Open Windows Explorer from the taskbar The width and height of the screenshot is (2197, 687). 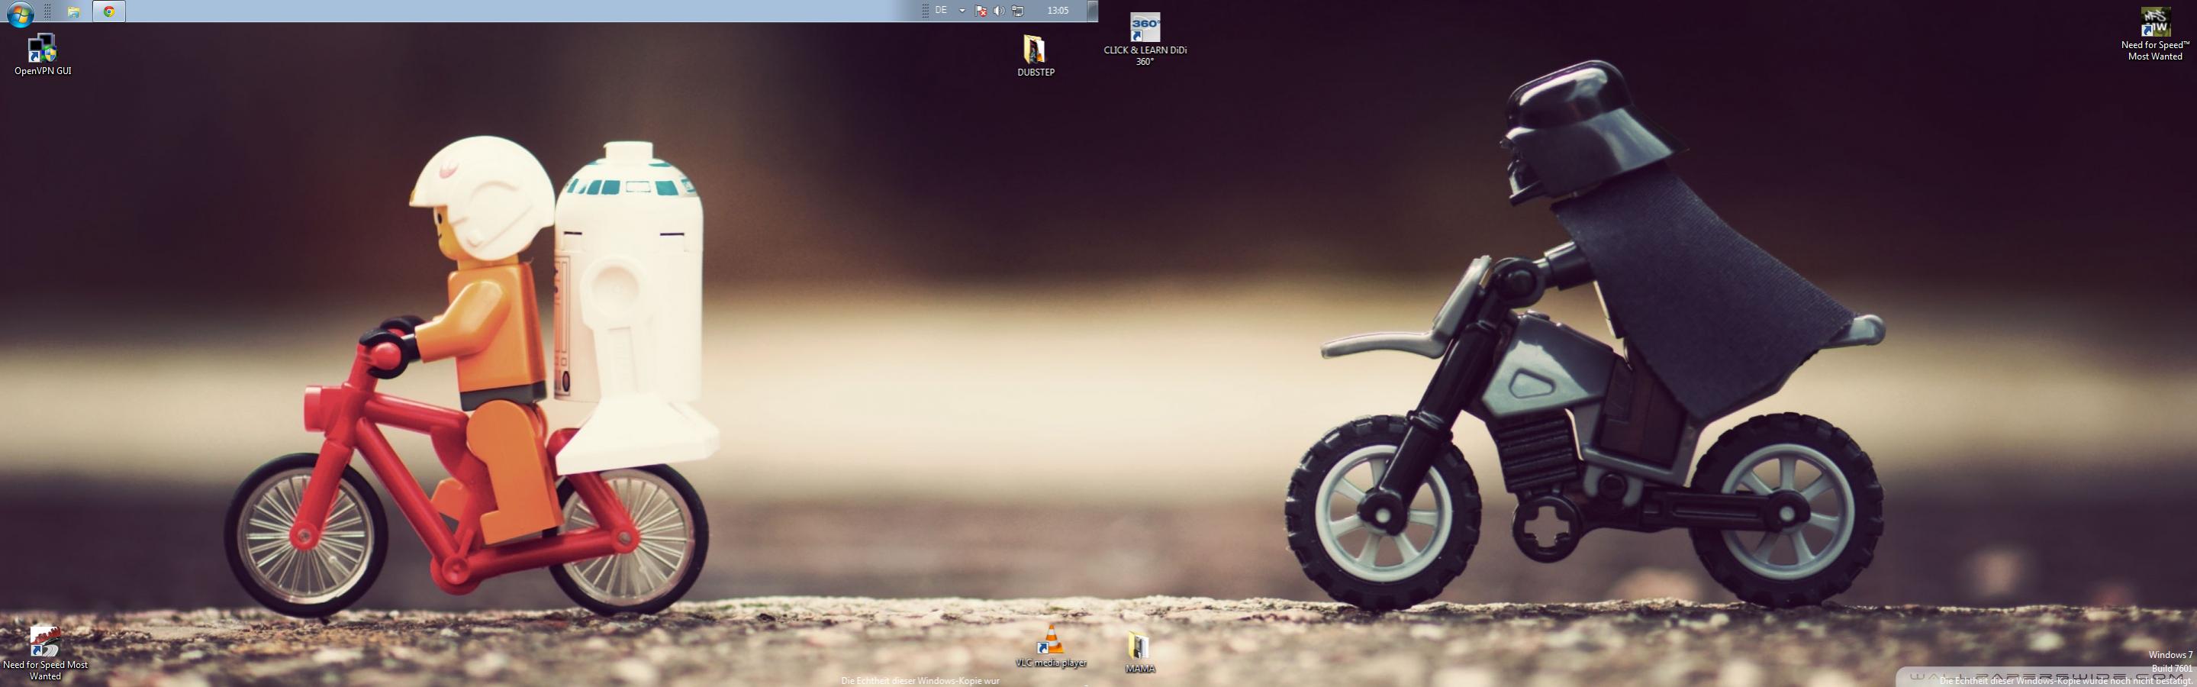74,12
